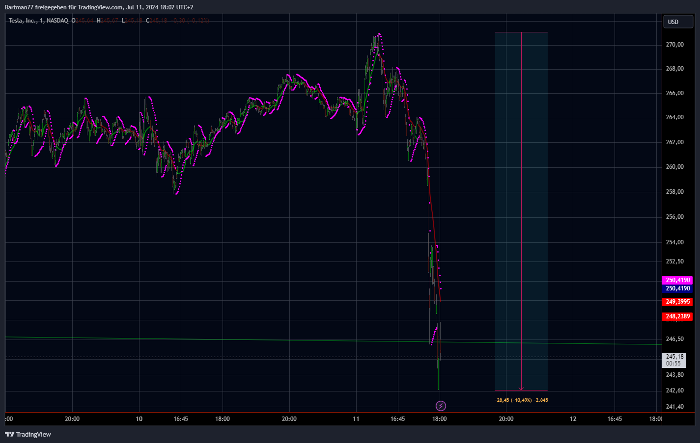Screen dimensions: 700x443
Task: Click the magenta 250,4190 price label
Action: pos(678,280)
